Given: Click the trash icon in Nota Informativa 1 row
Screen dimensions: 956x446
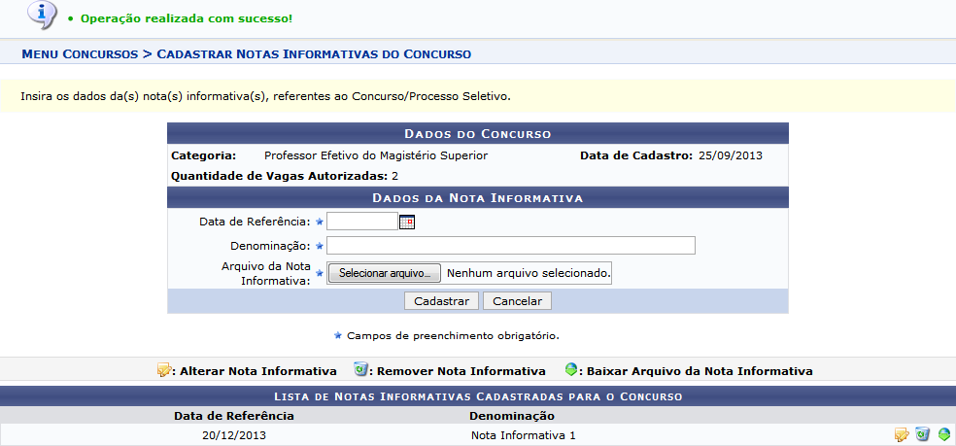Looking at the screenshot, I should [922, 435].
